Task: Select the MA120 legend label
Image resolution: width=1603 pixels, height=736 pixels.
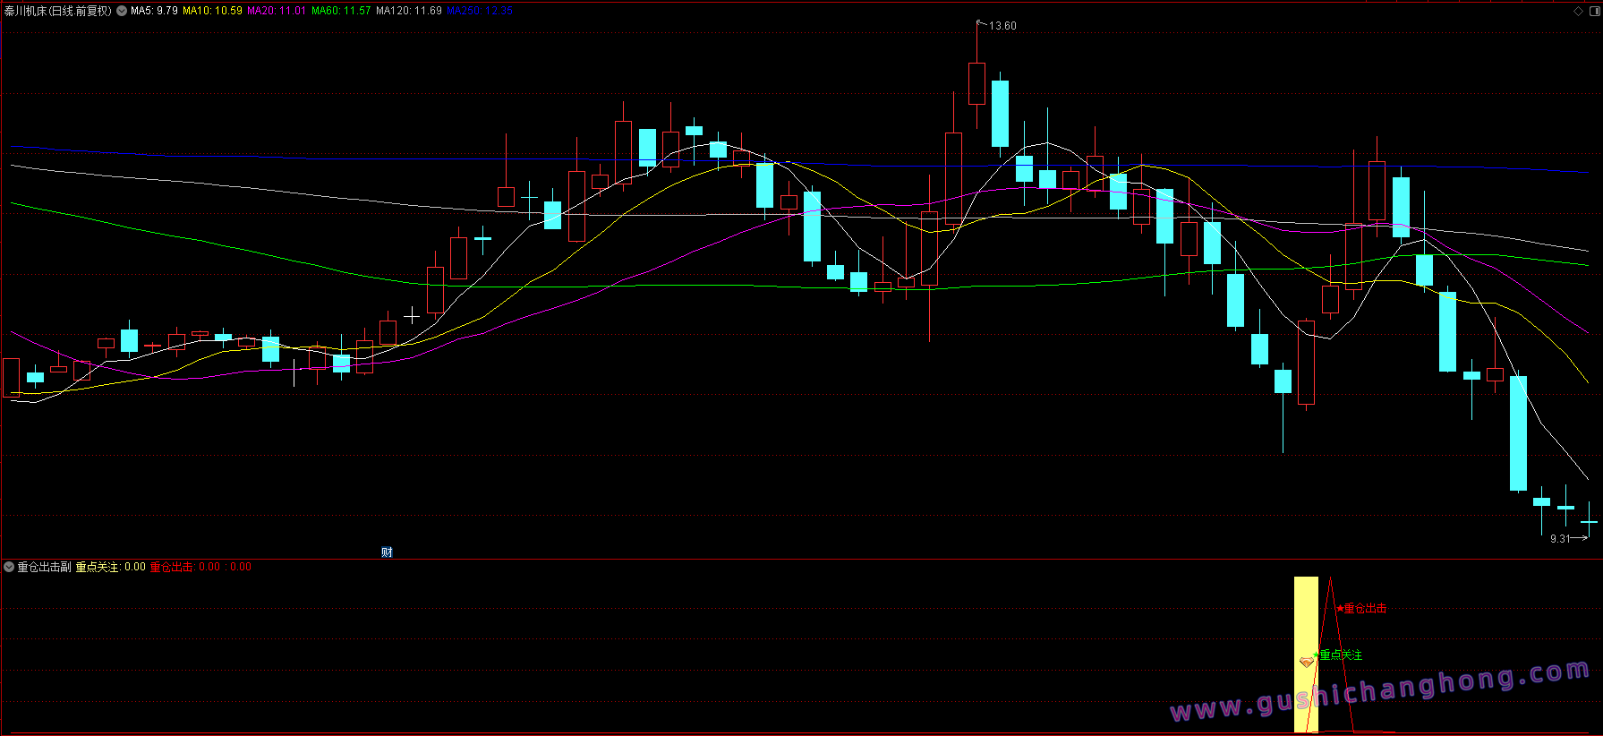Action: tap(409, 11)
